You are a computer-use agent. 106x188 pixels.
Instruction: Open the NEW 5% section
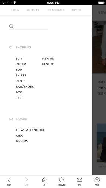click(48, 59)
